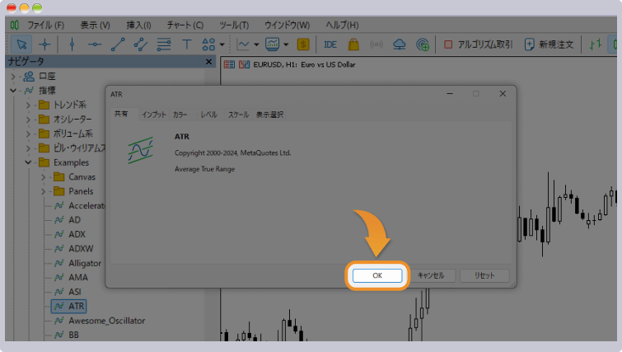This screenshot has height=352, width=622.
Task: Select the crosshair cursor tool
Action: click(44, 45)
